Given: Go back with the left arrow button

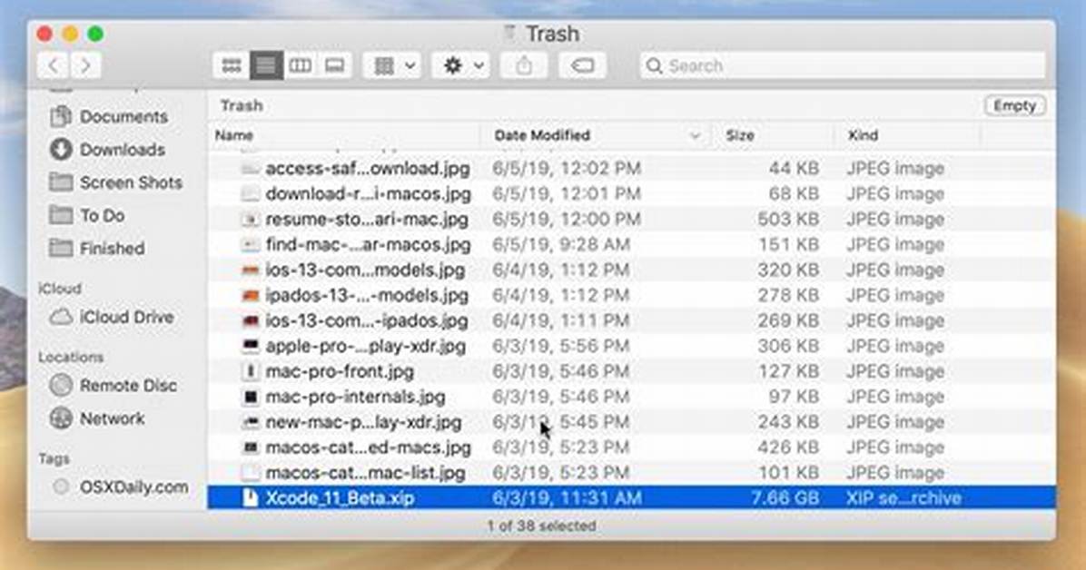Looking at the screenshot, I should (53, 65).
